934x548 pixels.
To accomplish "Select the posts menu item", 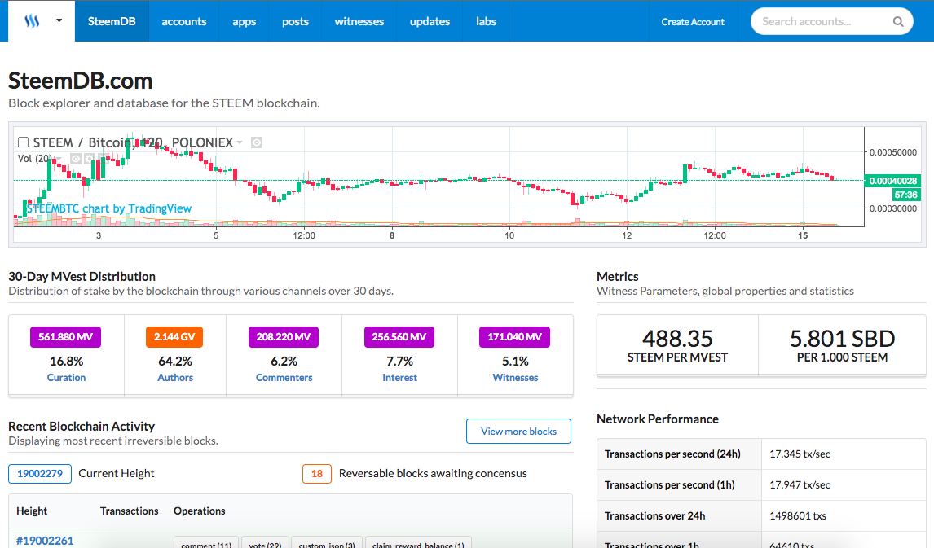I will click(x=296, y=21).
